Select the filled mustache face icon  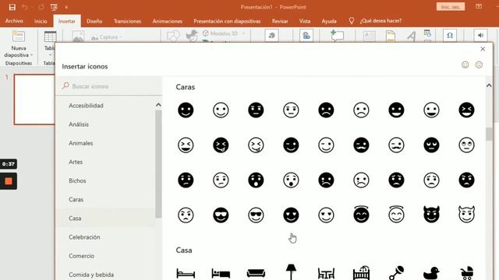pyautogui.click(x=361, y=145)
